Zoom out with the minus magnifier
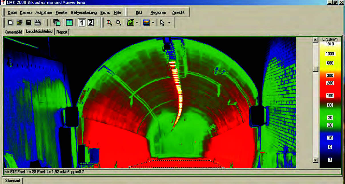Viewport: 345px width, 184px height. 119,23
